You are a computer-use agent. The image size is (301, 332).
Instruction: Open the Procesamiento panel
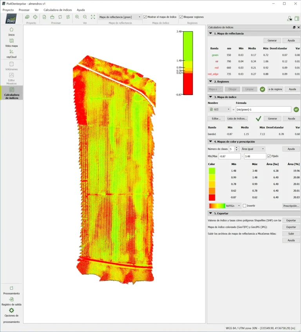tap(11, 290)
